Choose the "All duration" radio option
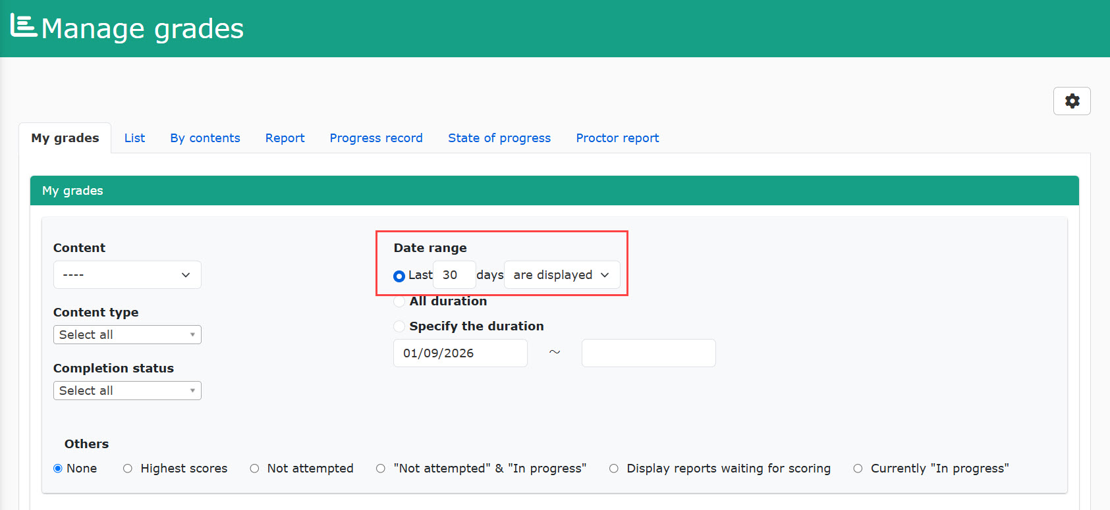Image resolution: width=1110 pixels, height=510 pixels. [399, 301]
